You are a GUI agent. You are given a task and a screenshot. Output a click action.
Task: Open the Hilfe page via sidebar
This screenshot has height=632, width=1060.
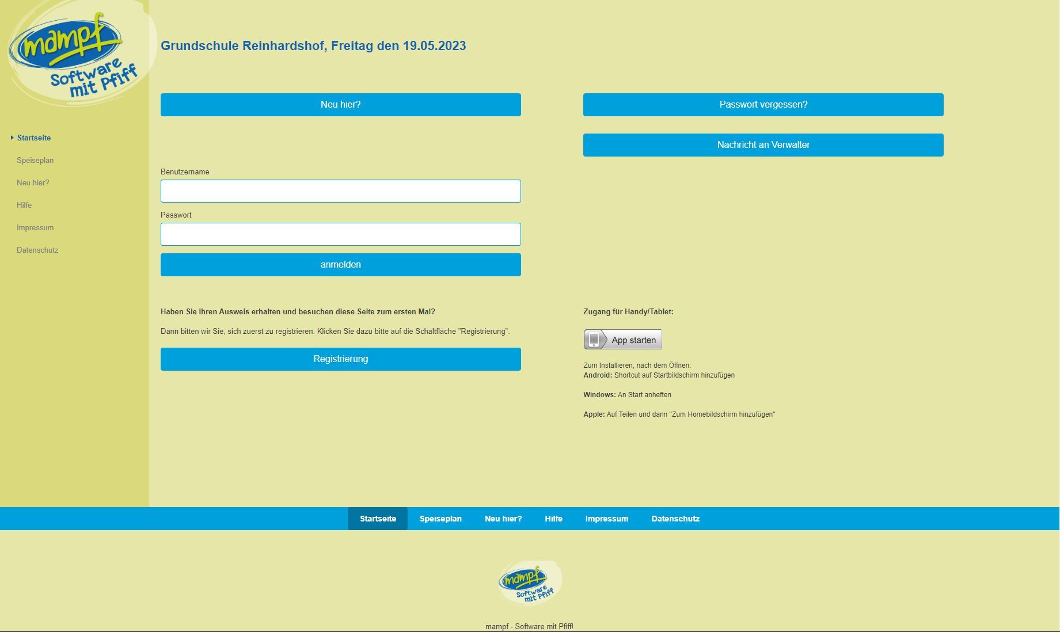(24, 205)
